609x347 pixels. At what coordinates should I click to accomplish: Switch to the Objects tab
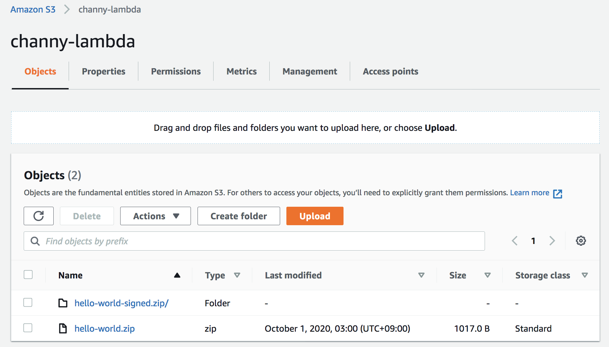[40, 71]
